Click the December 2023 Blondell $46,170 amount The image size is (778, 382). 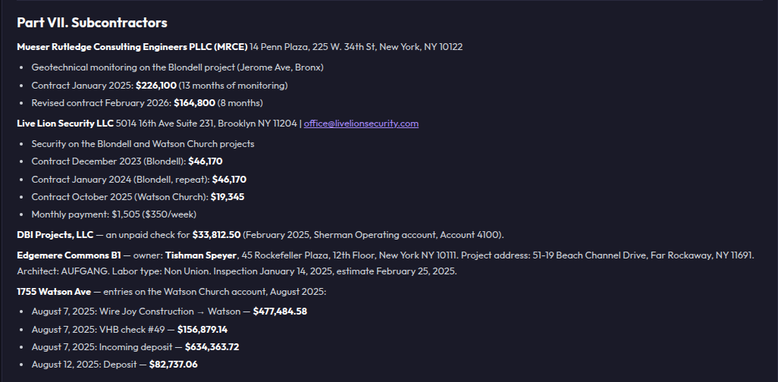(205, 161)
